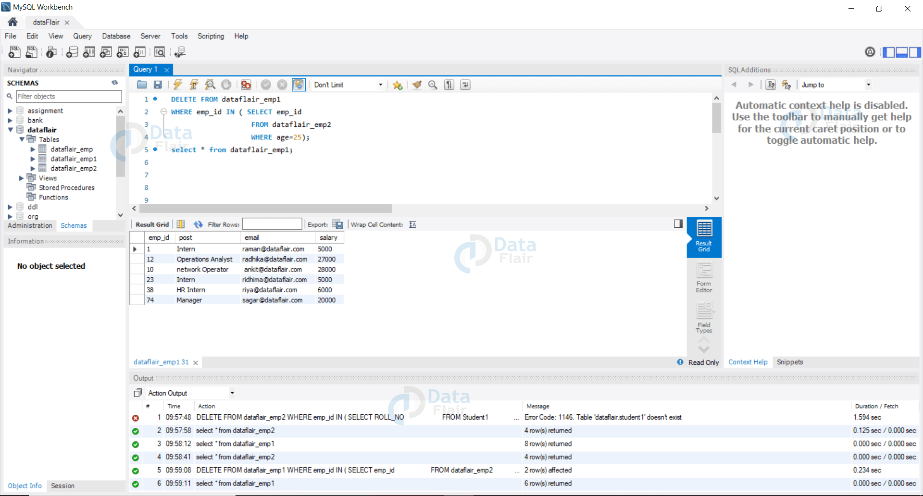This screenshot has height=496, width=923.
Task: Show invisible characters pilcrow icon
Action: coord(449,85)
